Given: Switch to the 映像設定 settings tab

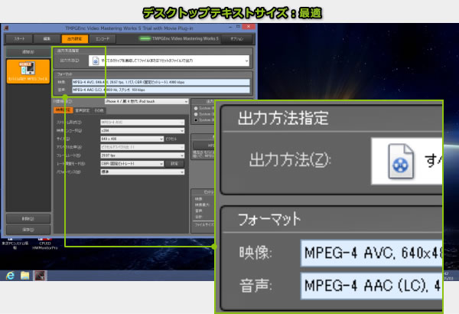Looking at the screenshot, I should pyautogui.click(x=63, y=110).
